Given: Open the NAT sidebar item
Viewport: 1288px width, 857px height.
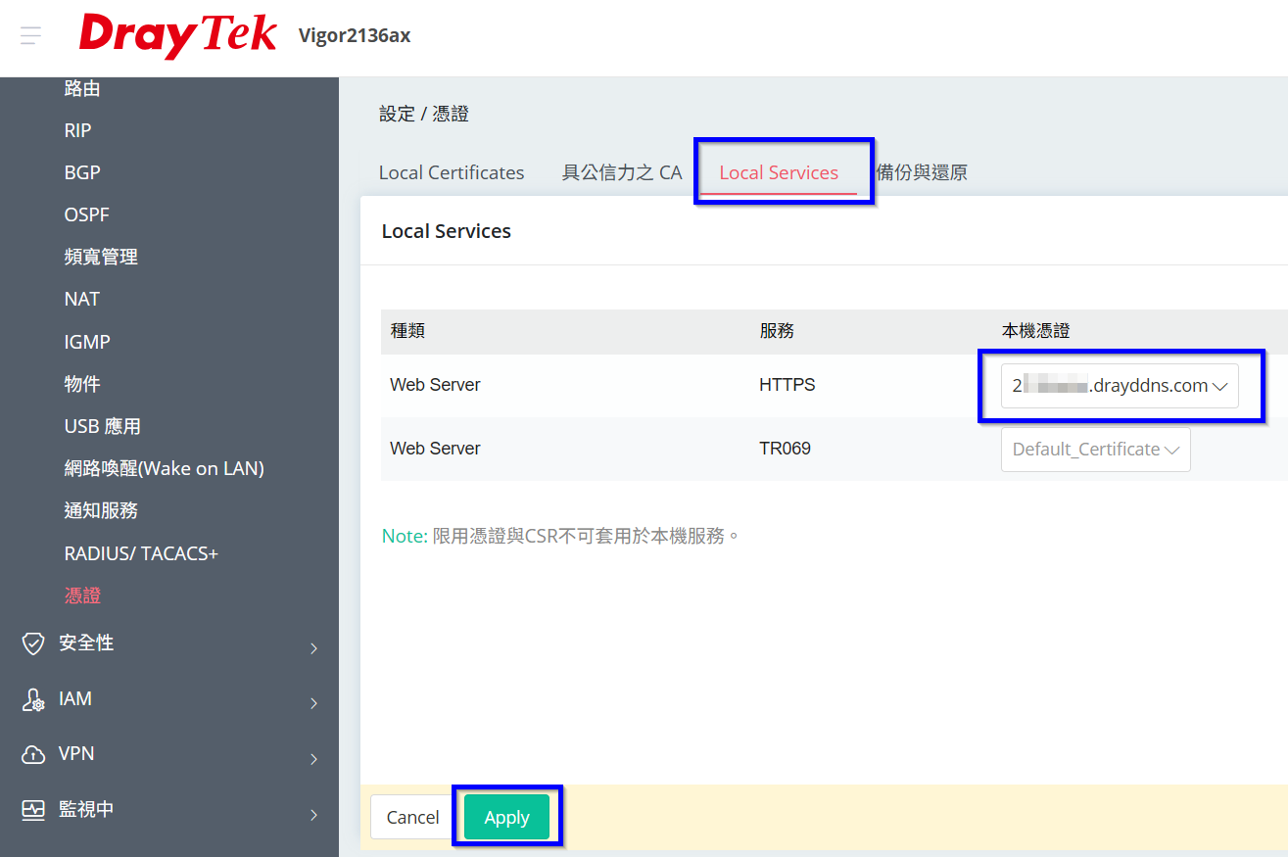Looking at the screenshot, I should coord(82,299).
